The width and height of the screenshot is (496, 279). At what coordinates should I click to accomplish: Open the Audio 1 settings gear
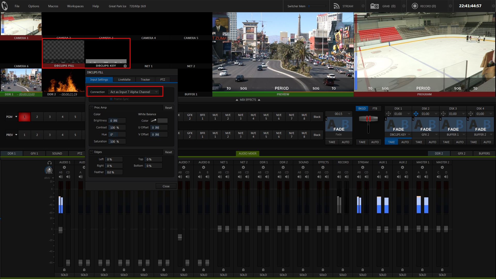(x=64, y=167)
